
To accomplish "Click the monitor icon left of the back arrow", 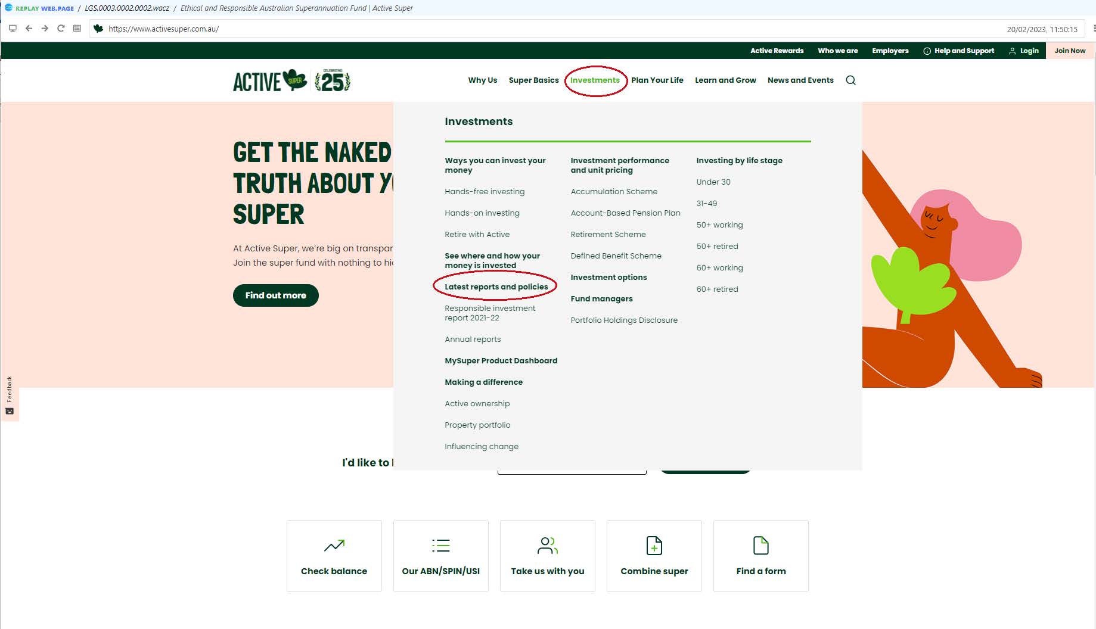I will [13, 29].
